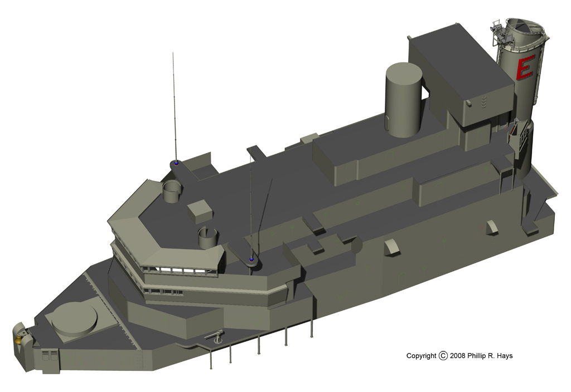Click the blue base of the right antenna
The image size is (571, 392).
click(251, 259)
